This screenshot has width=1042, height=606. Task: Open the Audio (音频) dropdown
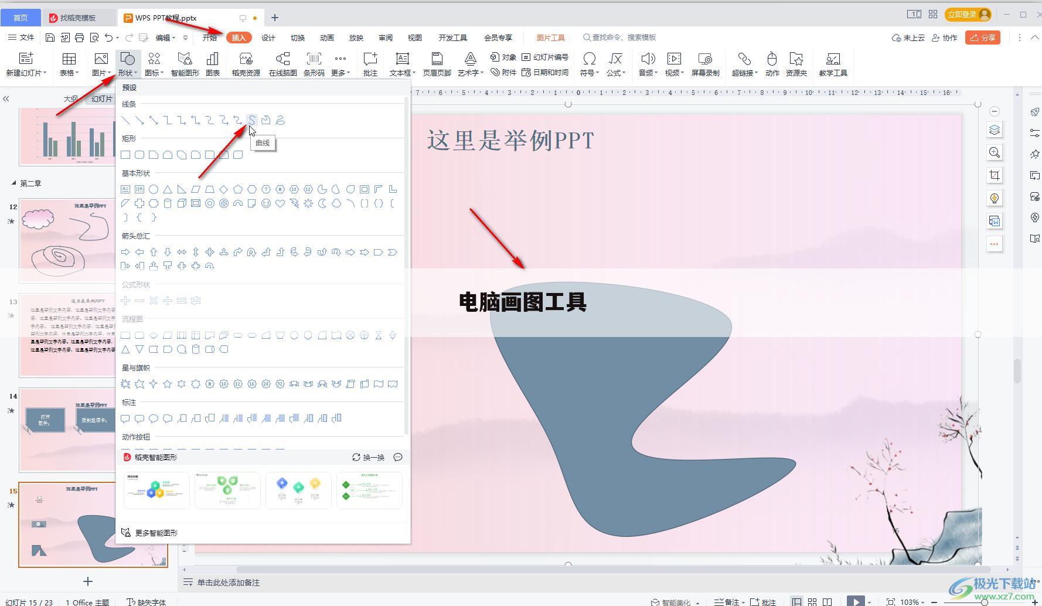pos(648,73)
